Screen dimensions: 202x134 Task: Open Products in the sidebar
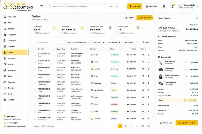point(15,29)
